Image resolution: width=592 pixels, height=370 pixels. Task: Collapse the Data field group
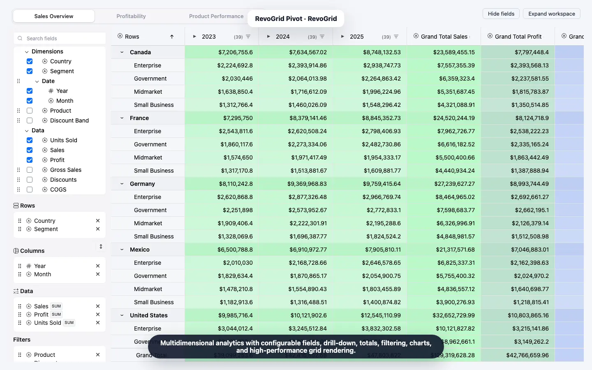pyautogui.click(x=27, y=131)
